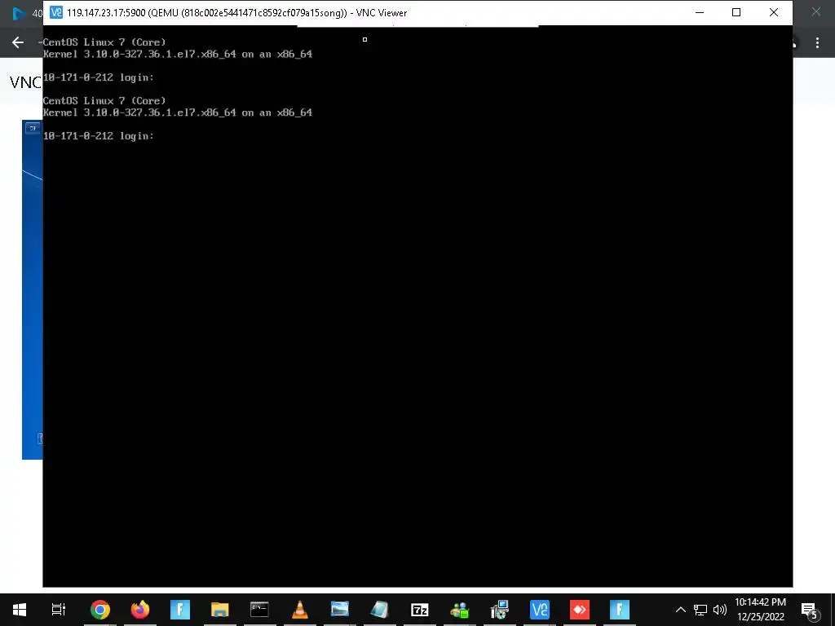
Task: Click the back arrow in background window
Action: coord(18,42)
